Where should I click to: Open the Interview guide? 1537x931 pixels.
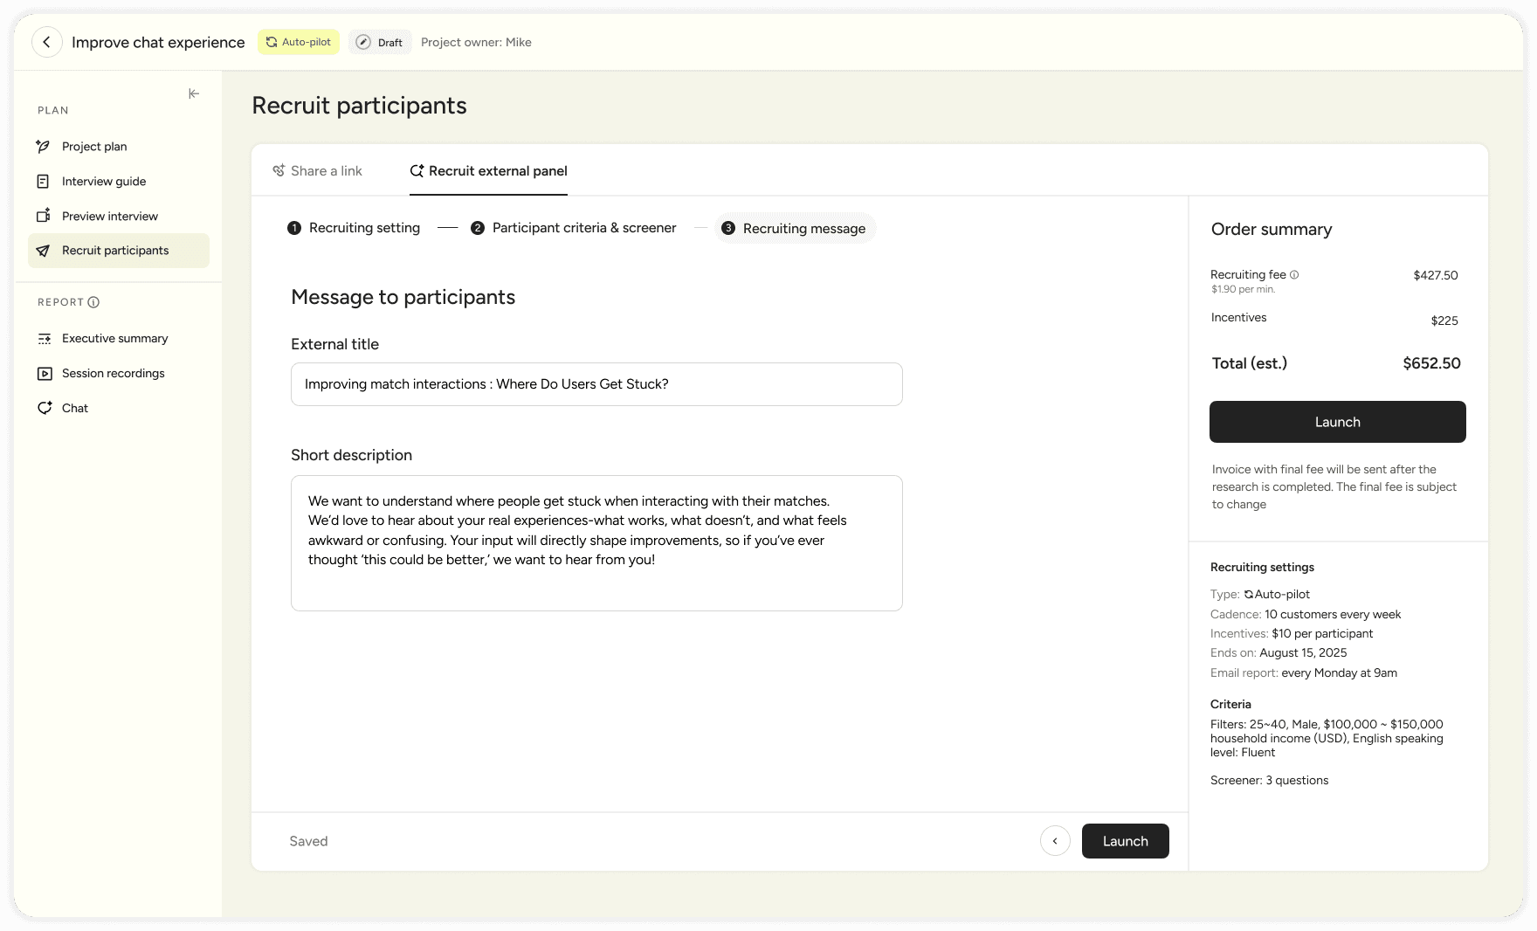pyautogui.click(x=102, y=181)
